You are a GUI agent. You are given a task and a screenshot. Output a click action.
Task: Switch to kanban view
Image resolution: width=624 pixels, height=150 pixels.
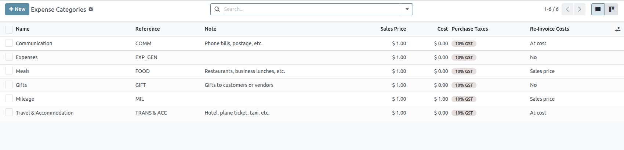coord(612,9)
